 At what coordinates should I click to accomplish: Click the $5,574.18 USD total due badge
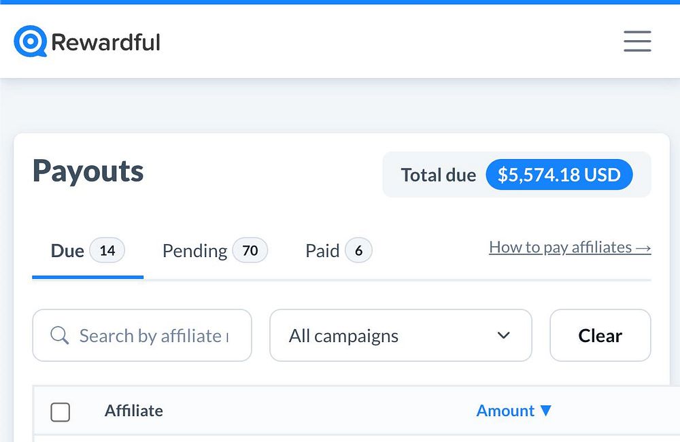pos(559,175)
